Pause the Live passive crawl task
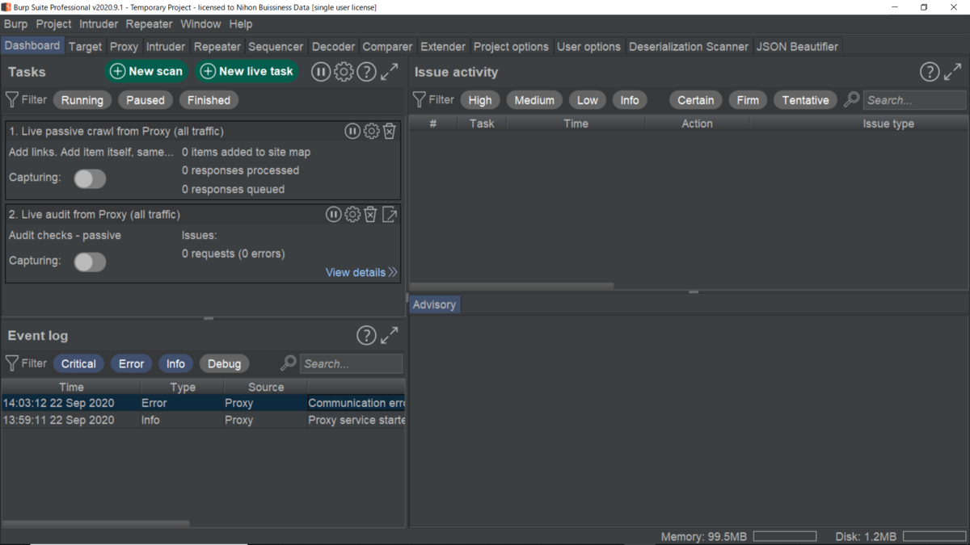 point(352,131)
